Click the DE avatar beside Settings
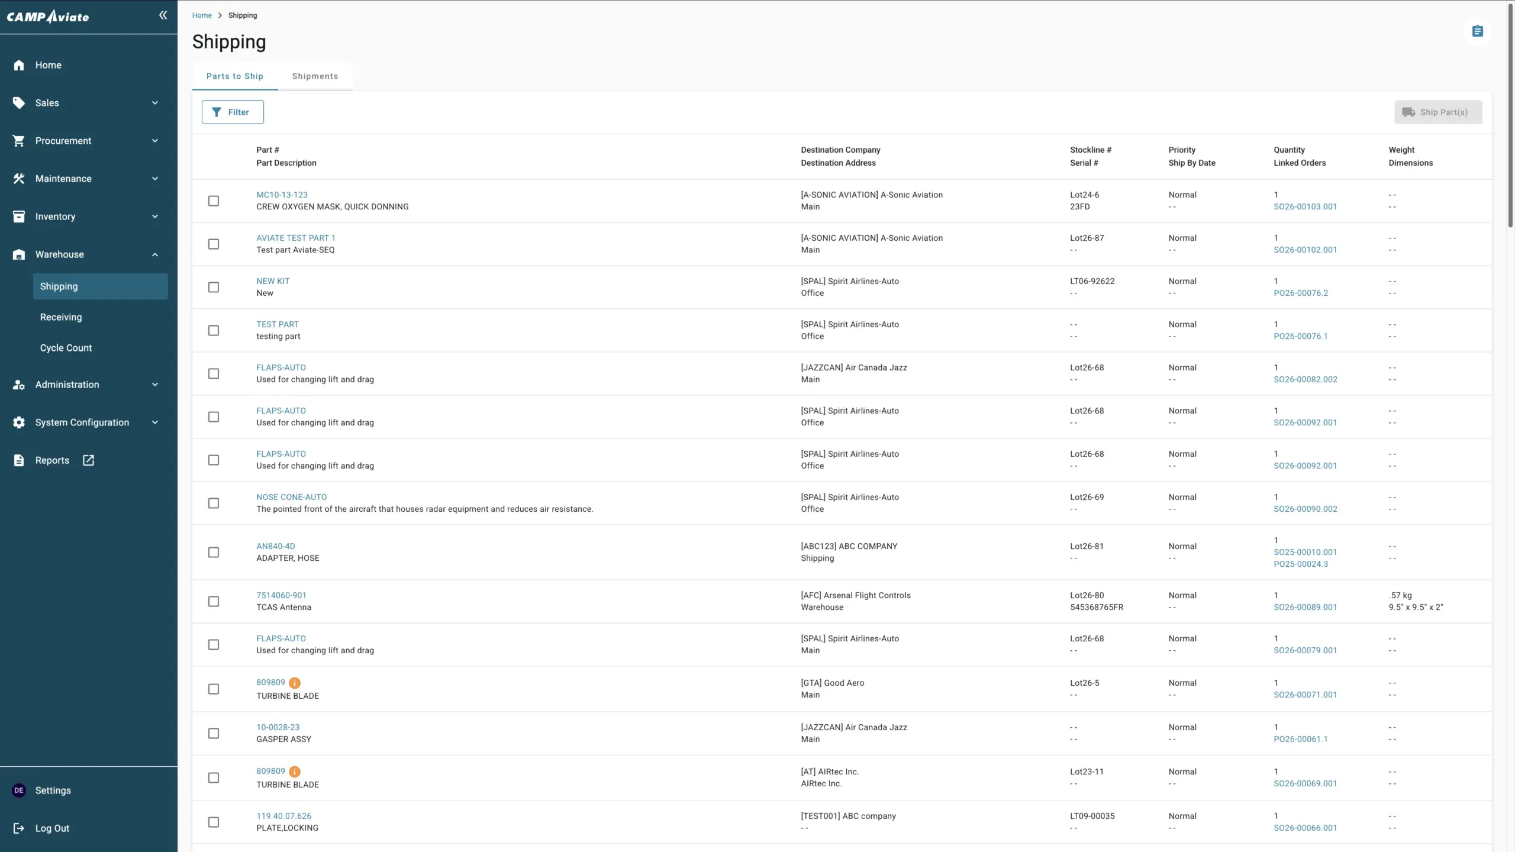The height and width of the screenshot is (852, 1515). [x=19, y=790]
